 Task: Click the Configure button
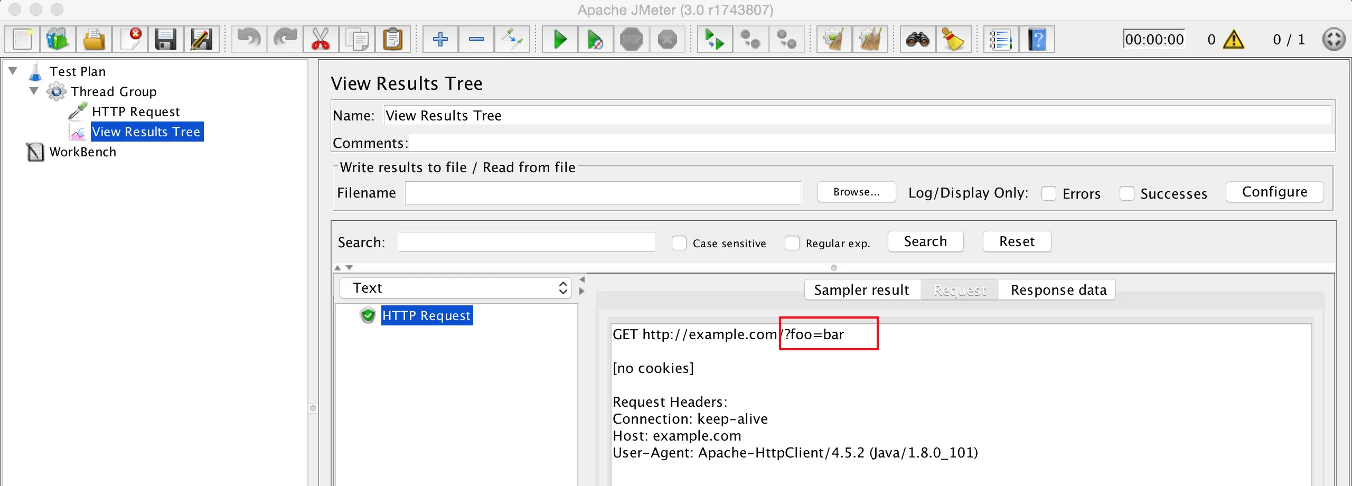(1275, 192)
